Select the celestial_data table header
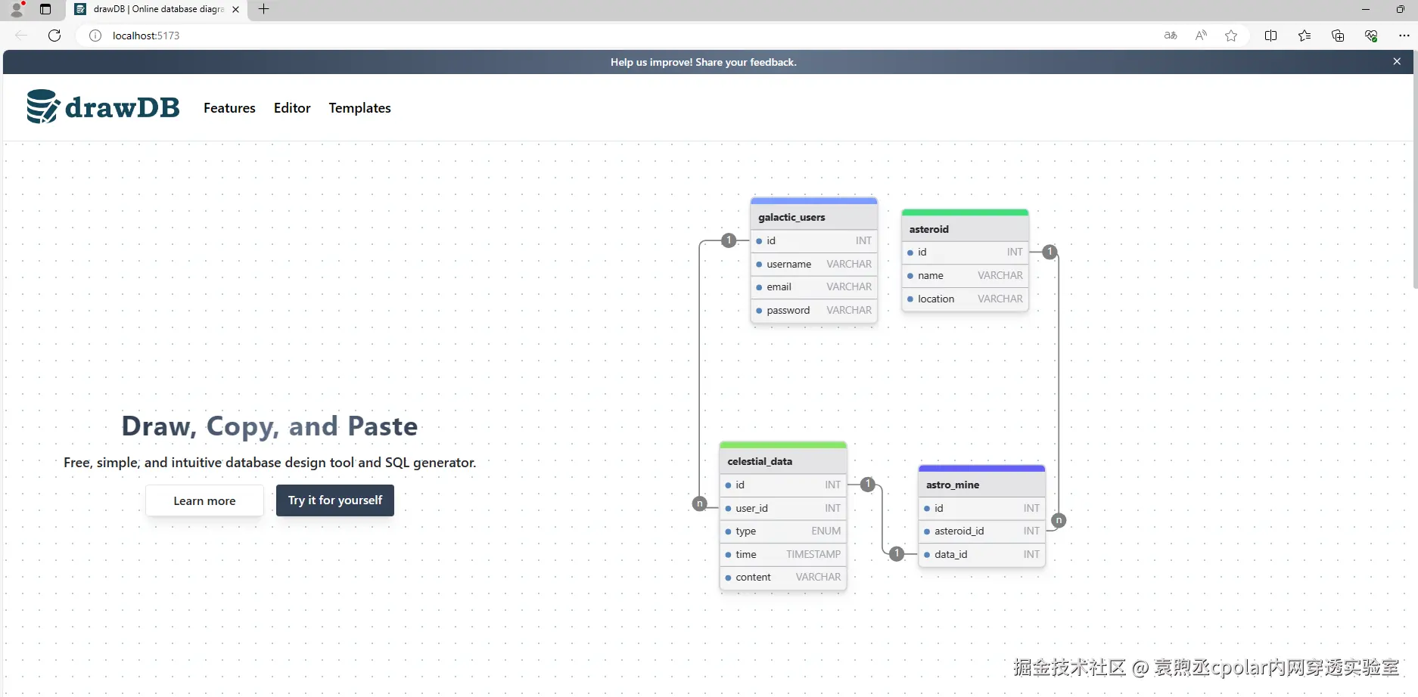 coord(783,461)
